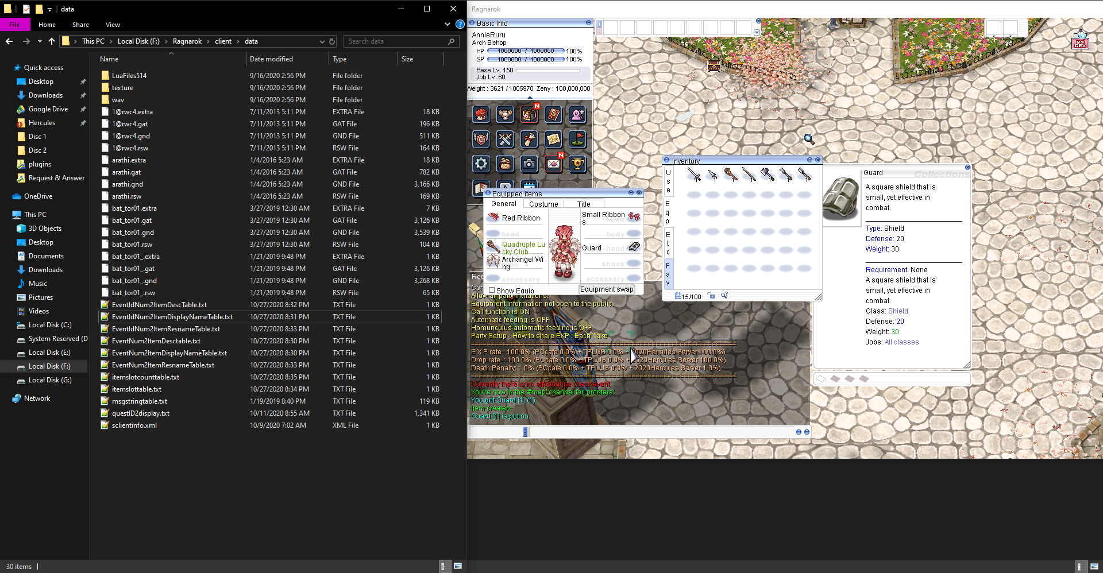Expand the ribbon with the chevron
This screenshot has height=573, width=1103.
coord(448,24)
